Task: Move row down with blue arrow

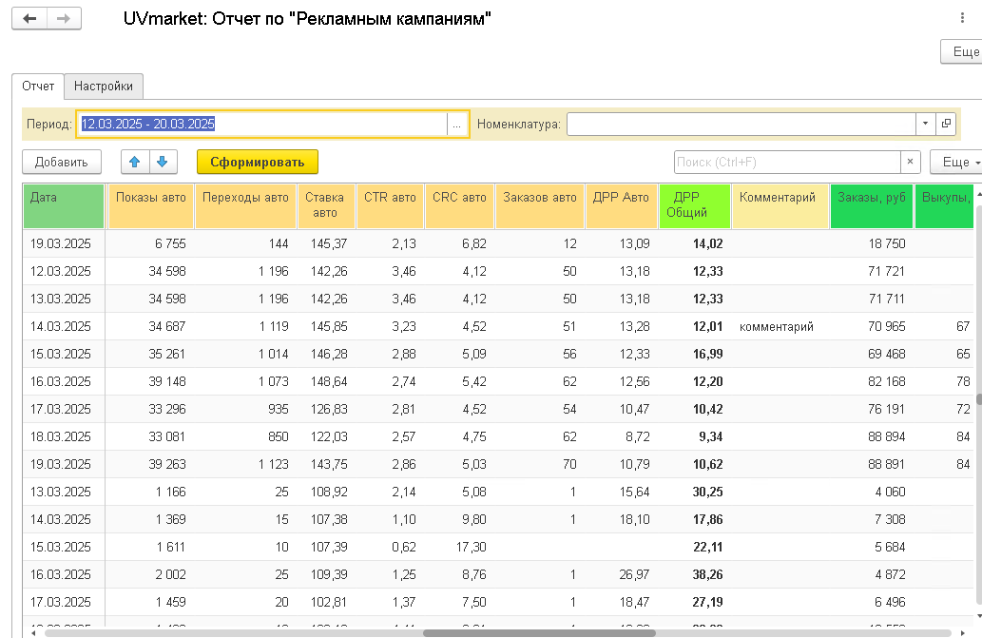Action: pyautogui.click(x=163, y=163)
